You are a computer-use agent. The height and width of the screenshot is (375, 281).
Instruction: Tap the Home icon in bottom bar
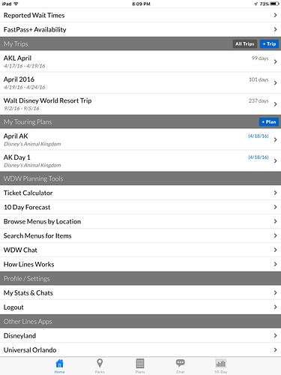[60, 363]
